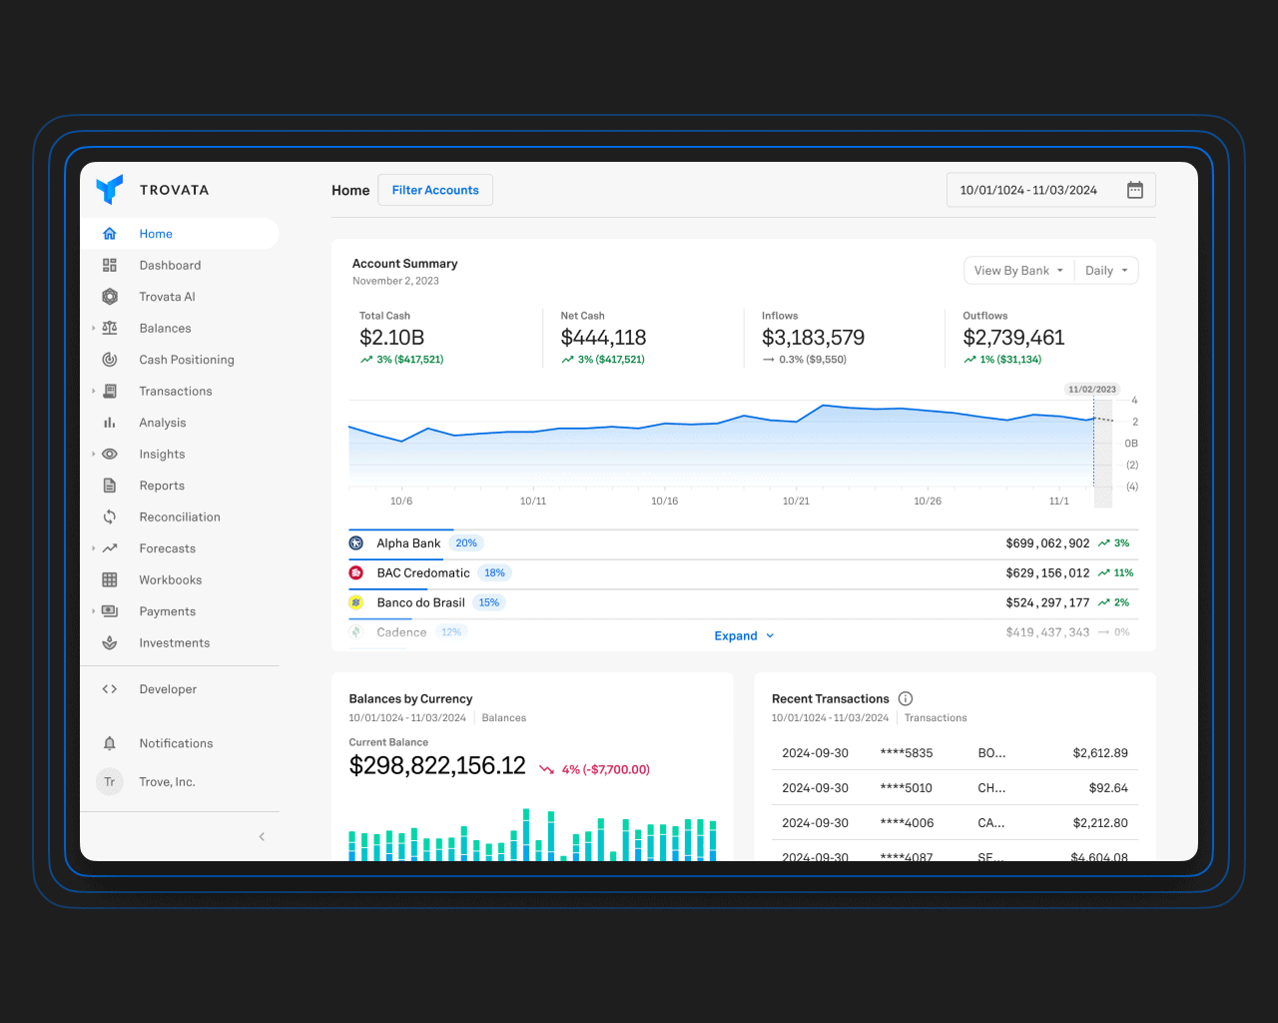Click the Reconciliation sync icon
Viewport: 1278px width, 1023px height.
point(110,517)
